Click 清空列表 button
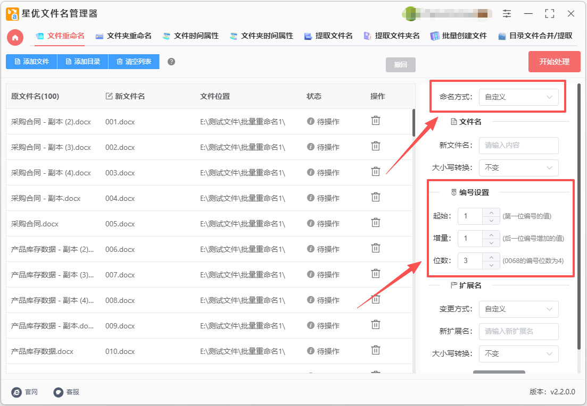The width and height of the screenshot is (587, 406). click(134, 62)
